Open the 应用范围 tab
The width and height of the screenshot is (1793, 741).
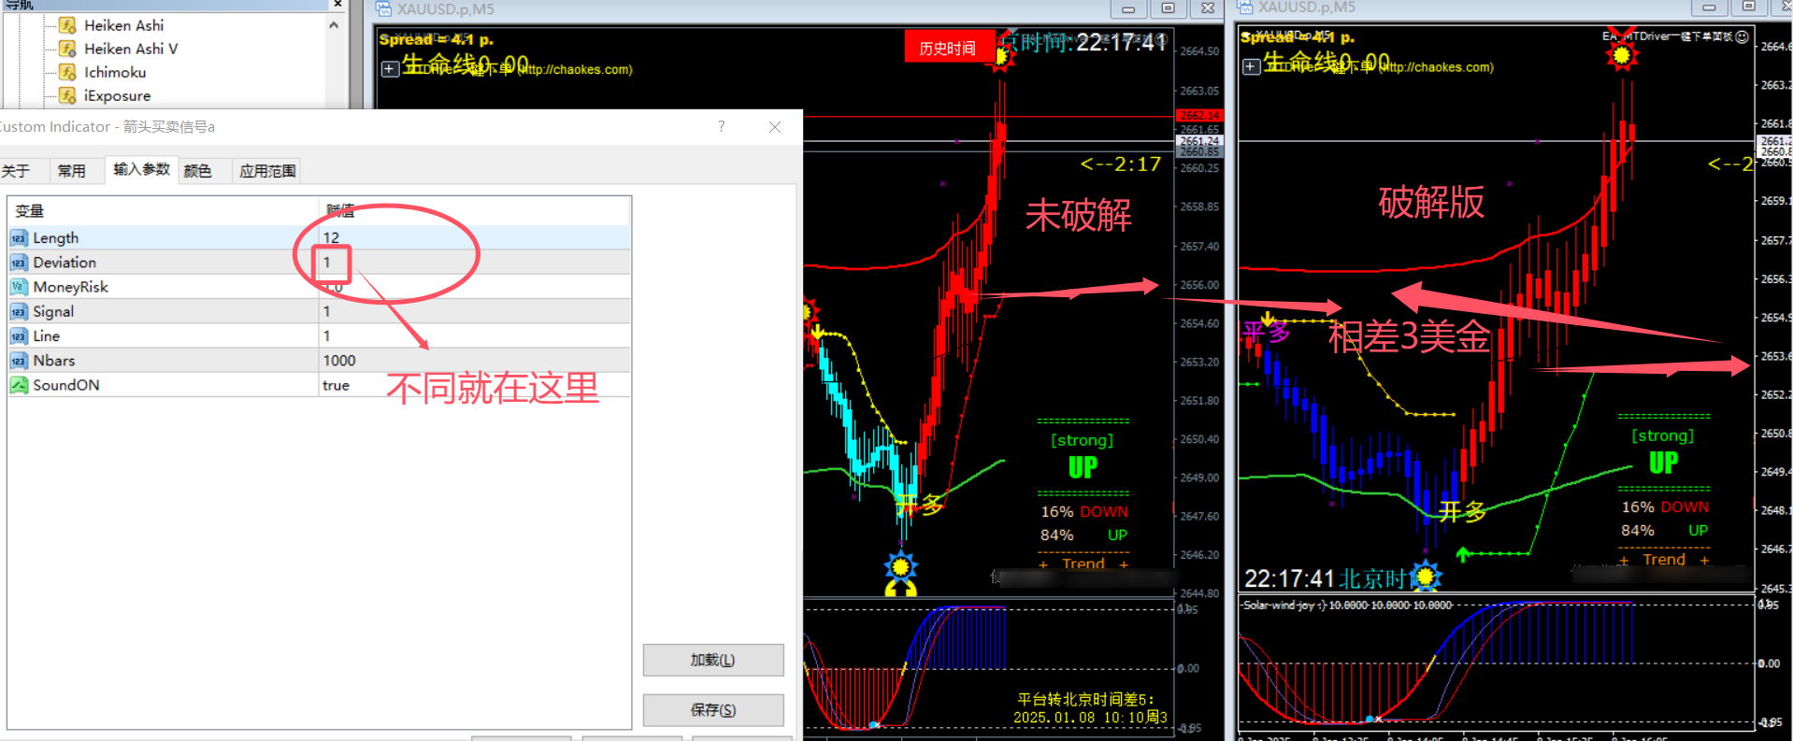click(267, 171)
